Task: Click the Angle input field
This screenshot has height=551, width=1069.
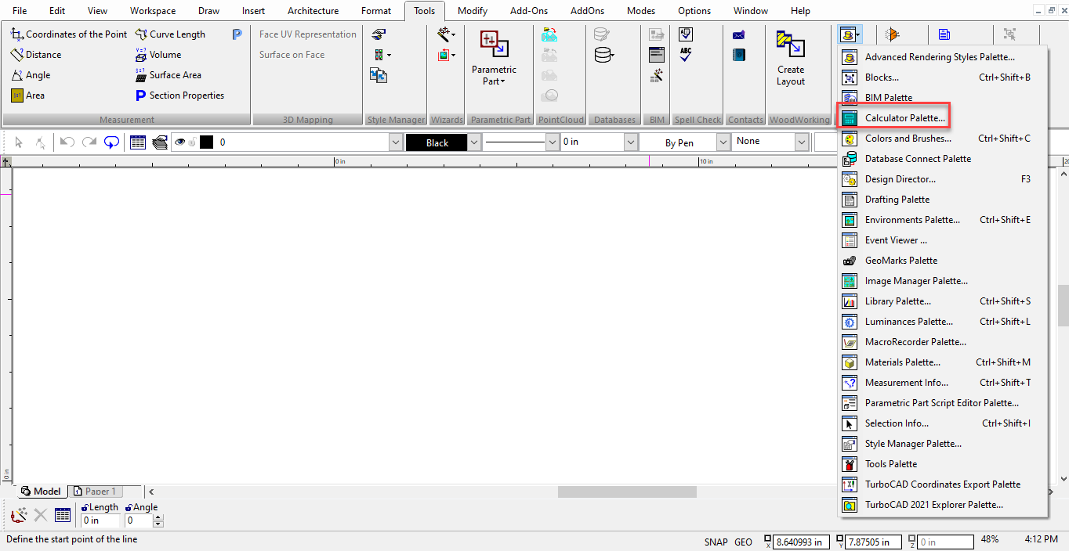Action: (139, 520)
